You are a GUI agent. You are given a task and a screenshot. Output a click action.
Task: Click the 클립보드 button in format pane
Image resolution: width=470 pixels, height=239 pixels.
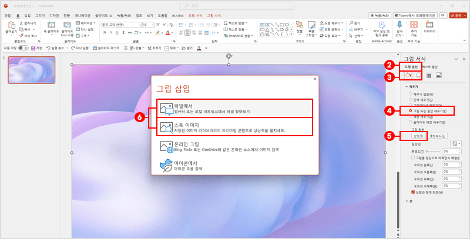tap(435, 135)
